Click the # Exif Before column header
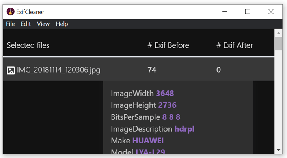The image size is (287, 158). [168, 45]
